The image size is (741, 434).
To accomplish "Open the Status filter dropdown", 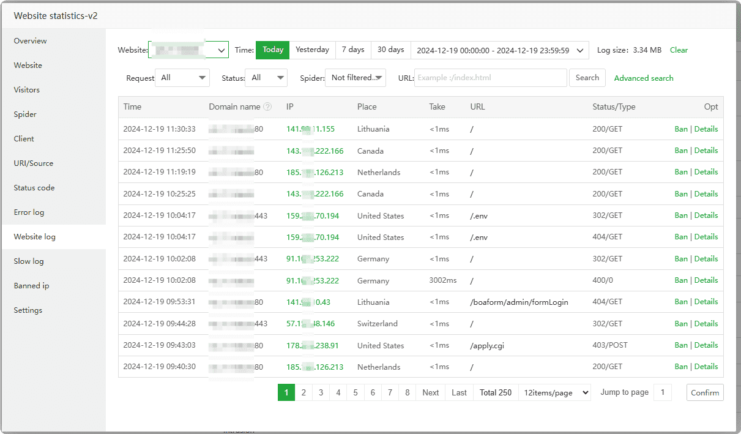I will tap(266, 78).
